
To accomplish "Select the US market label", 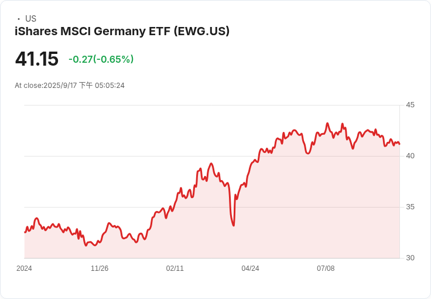I will point(30,19).
